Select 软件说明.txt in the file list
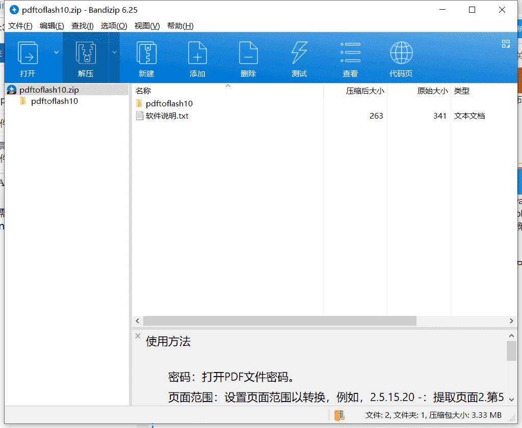 click(167, 116)
